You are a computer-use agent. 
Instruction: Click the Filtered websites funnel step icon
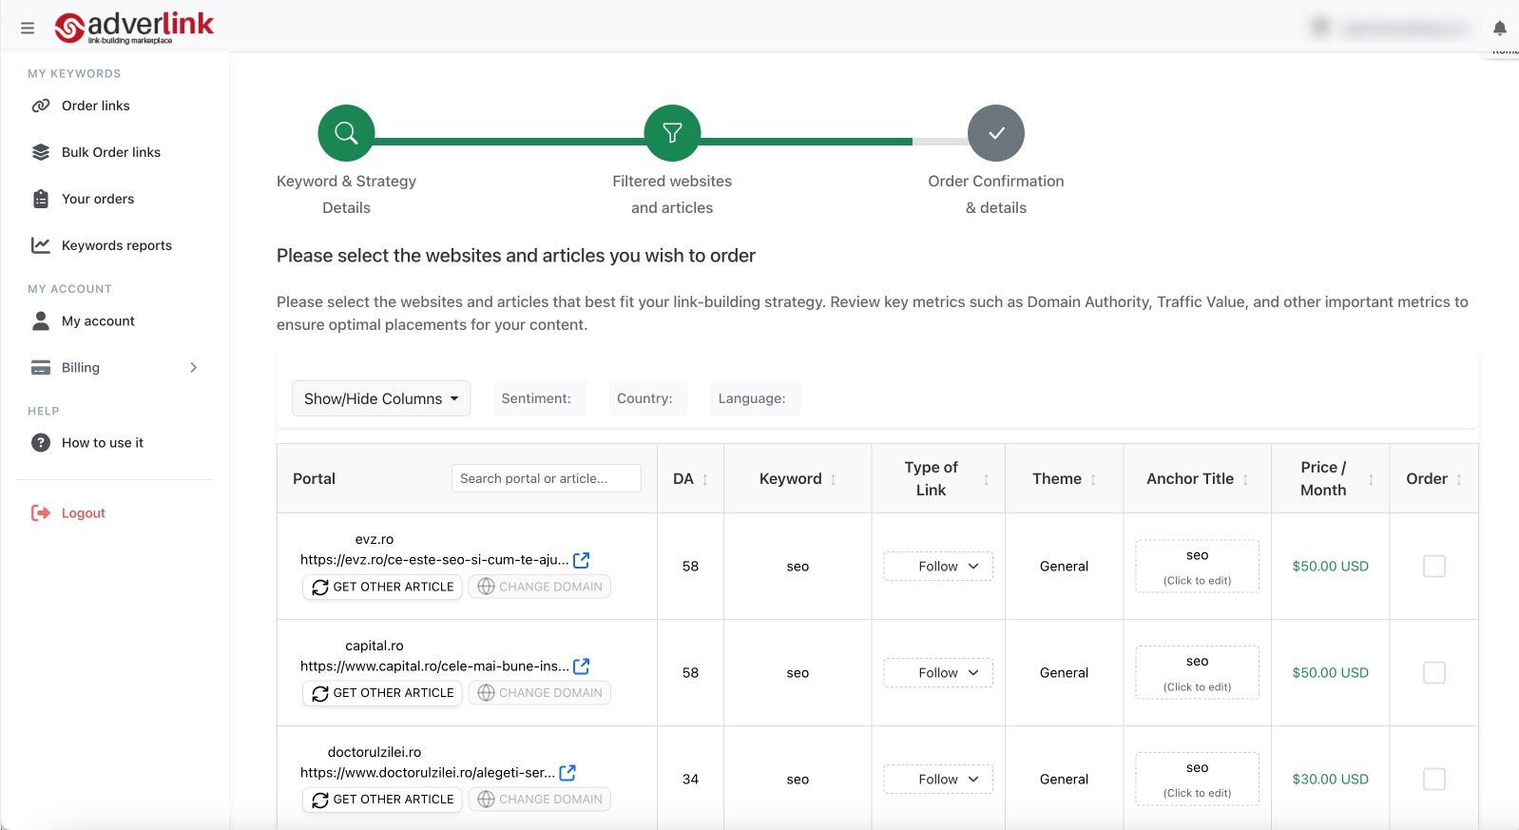tap(672, 133)
